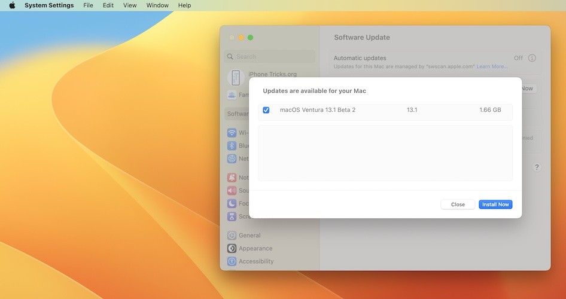Open the Apple menu
Image resolution: width=566 pixels, height=299 pixels.
click(13, 5)
